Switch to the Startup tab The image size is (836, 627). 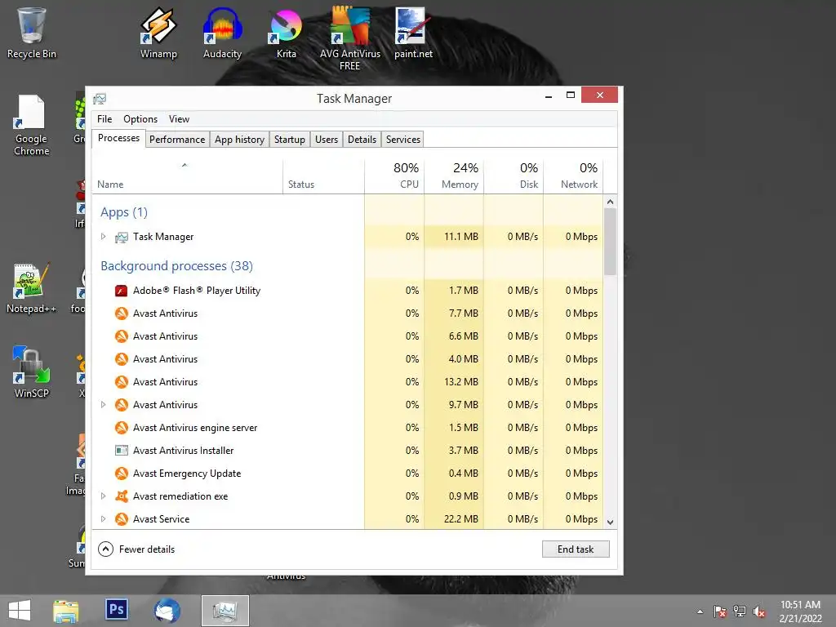coord(290,139)
